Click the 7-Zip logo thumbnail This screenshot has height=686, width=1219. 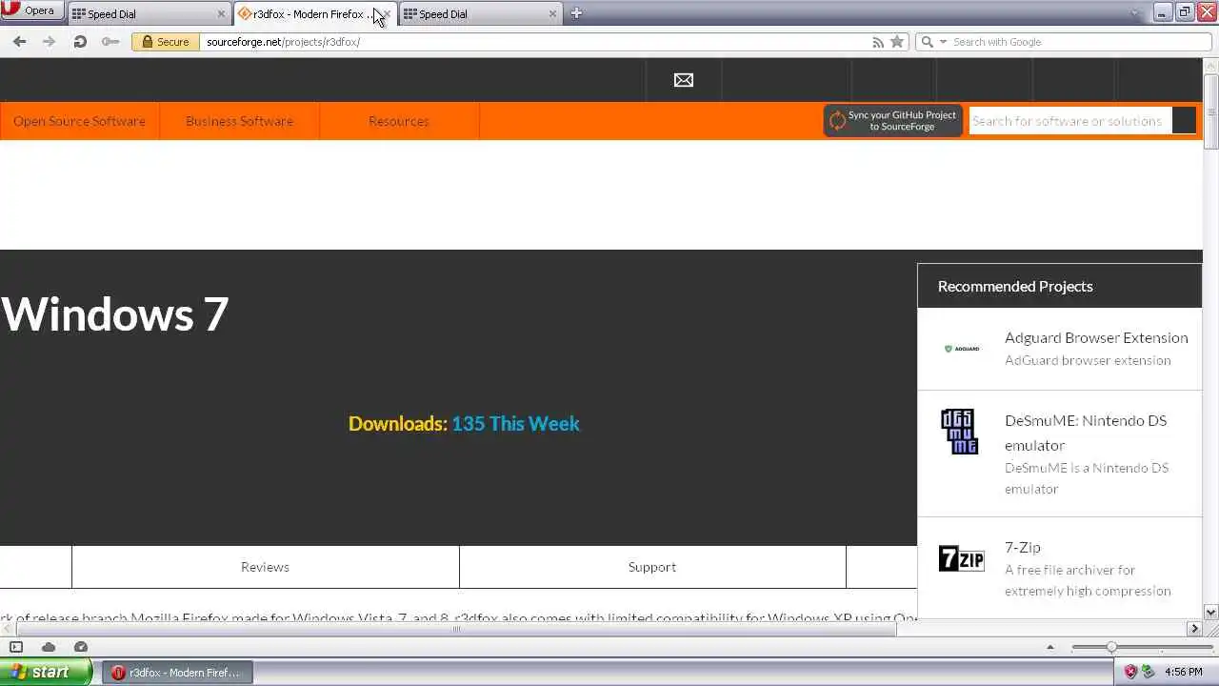(x=961, y=558)
